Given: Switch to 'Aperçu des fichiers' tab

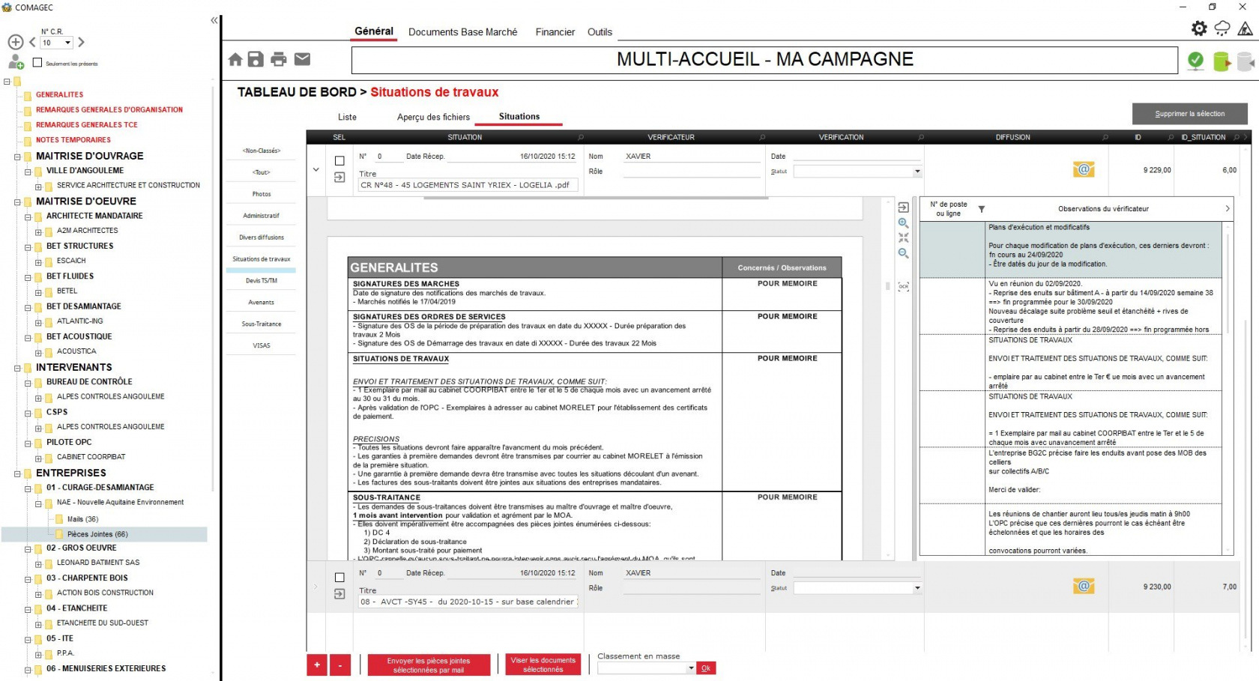Looking at the screenshot, I should (433, 117).
